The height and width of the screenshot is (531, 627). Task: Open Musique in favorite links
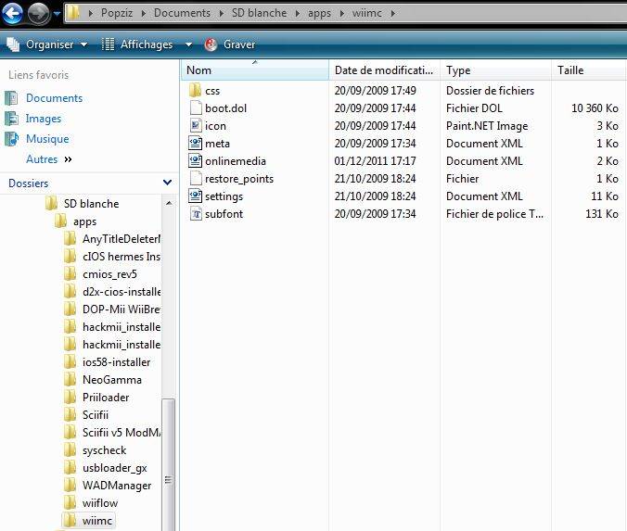click(47, 139)
